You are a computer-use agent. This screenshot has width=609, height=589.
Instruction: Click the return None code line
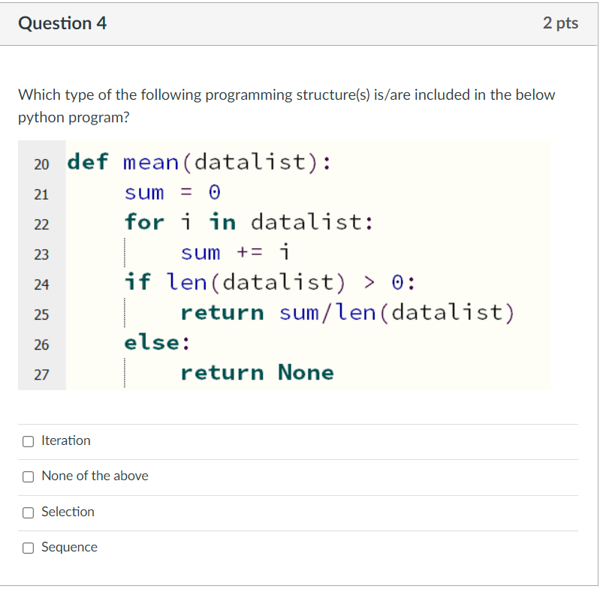(248, 372)
